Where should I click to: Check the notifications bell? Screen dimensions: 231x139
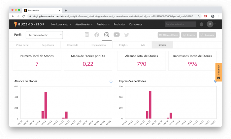pos(201,24)
